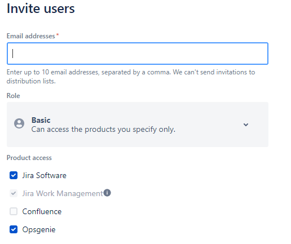Expand the Role dropdown chevron arrow
This screenshot has height=244, width=291.
[x=246, y=125]
